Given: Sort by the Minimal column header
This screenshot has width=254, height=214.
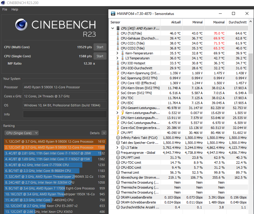Looking at the screenshot, I should pyautogui.click(x=193, y=22).
